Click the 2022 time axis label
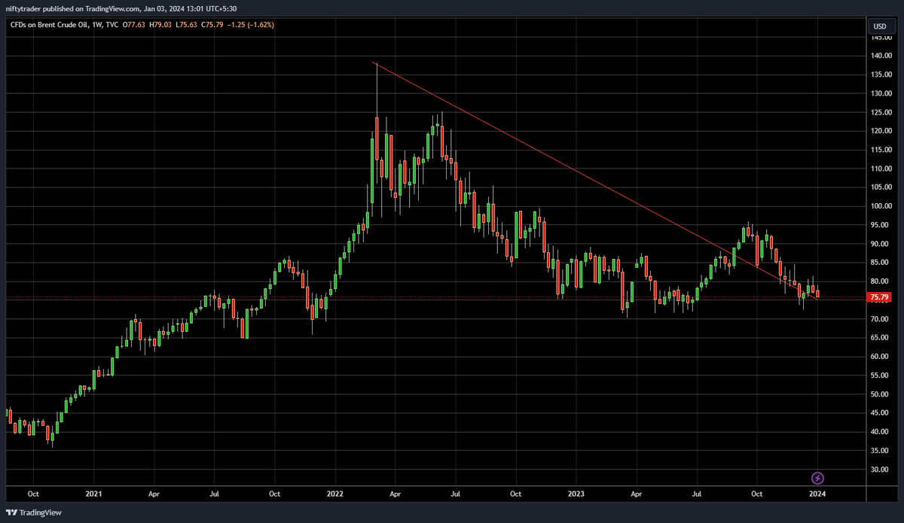Viewport: 904px width, 523px height. click(334, 494)
